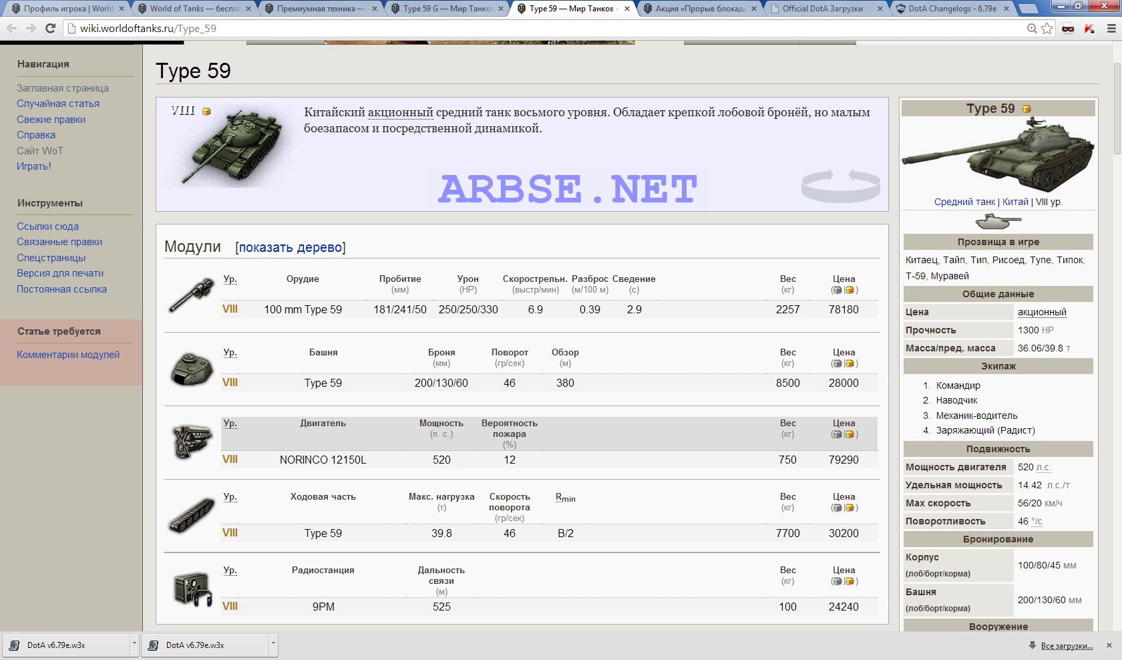1122x660 pixels.
Task: Close the downloads bar with the X
Action: [x=1109, y=645]
